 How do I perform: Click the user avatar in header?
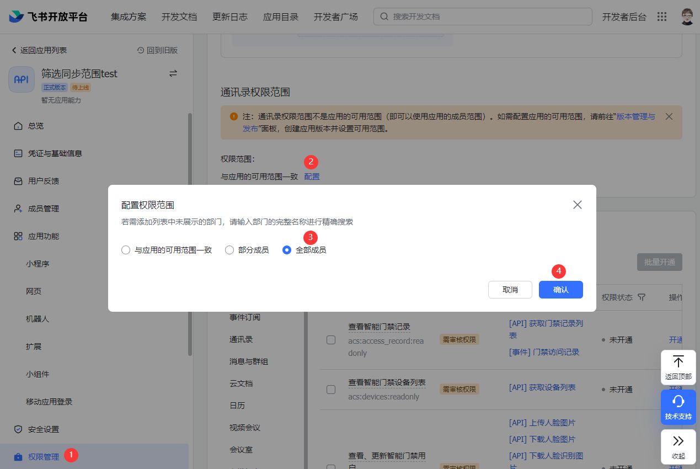pos(687,17)
